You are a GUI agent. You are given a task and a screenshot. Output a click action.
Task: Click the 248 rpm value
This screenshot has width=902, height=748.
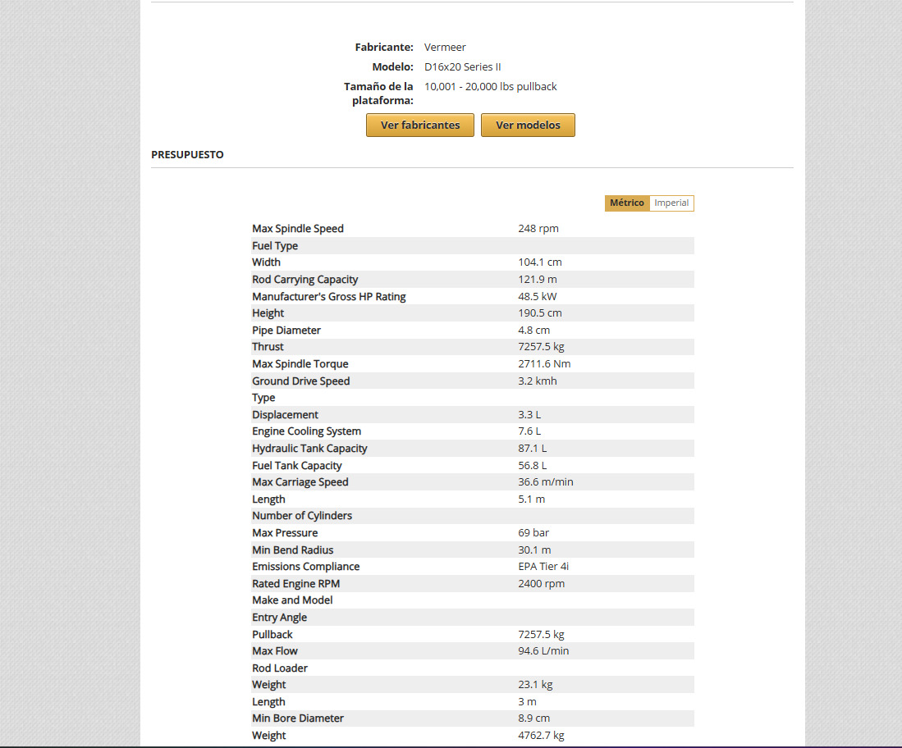[x=538, y=228]
